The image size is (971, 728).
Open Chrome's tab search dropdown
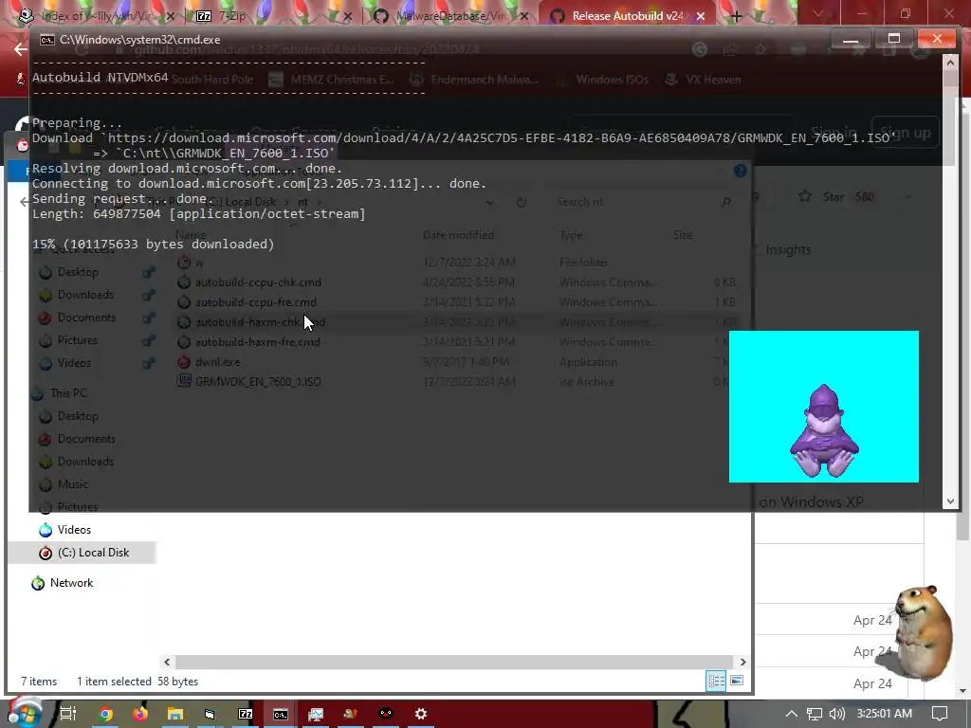pos(818,13)
